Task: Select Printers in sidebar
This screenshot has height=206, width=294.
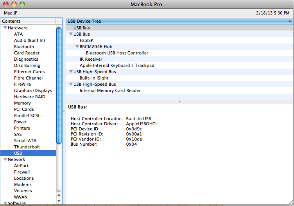Action: tap(22, 128)
